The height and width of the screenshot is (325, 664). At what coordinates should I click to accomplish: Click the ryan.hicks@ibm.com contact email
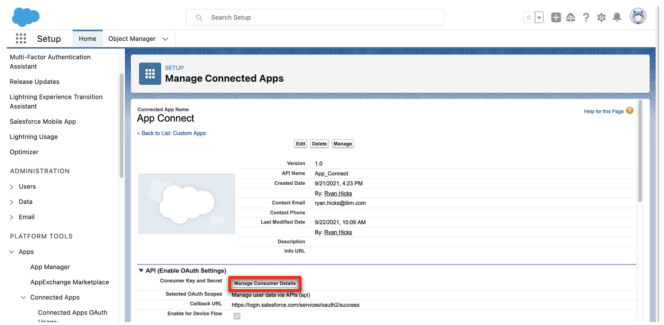pyautogui.click(x=340, y=203)
